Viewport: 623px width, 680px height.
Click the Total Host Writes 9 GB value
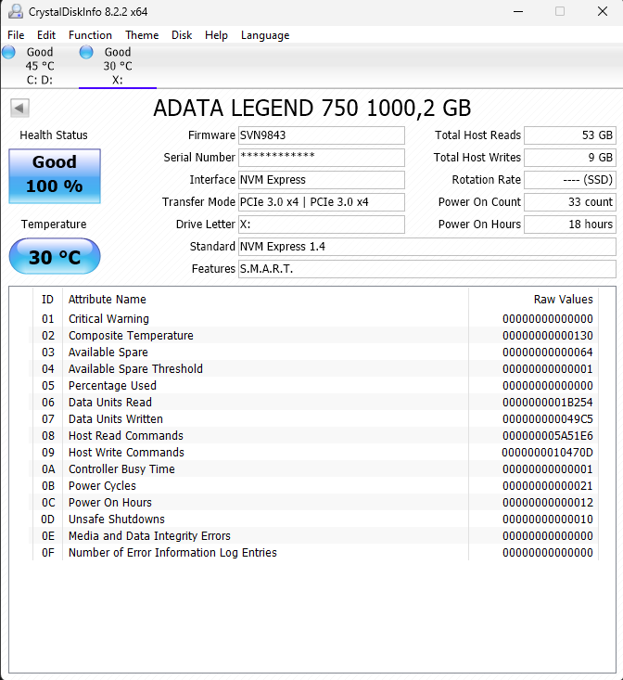[x=570, y=158]
